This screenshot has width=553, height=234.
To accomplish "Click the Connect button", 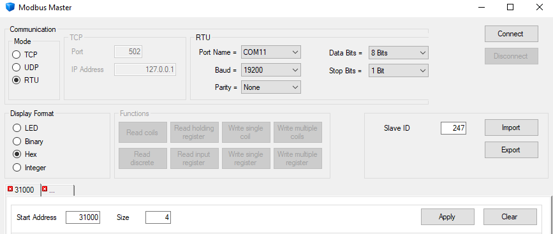I will [x=512, y=34].
